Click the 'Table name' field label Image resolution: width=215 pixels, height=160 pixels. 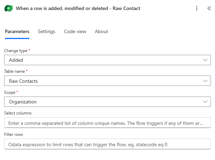point(14,71)
